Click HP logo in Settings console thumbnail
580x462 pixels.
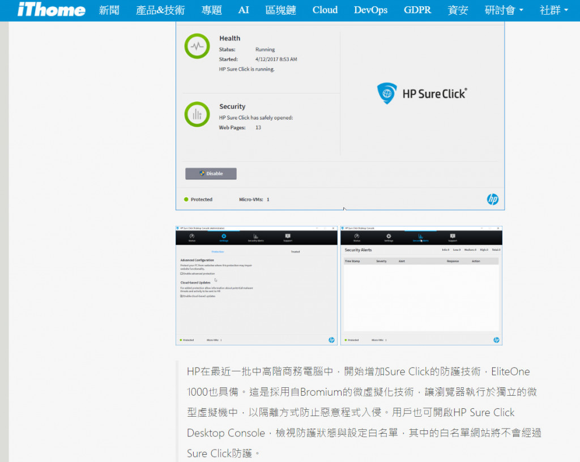click(x=331, y=340)
